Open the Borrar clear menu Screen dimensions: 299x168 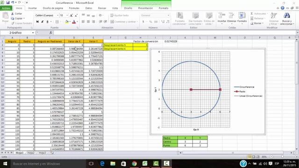pos(257,23)
